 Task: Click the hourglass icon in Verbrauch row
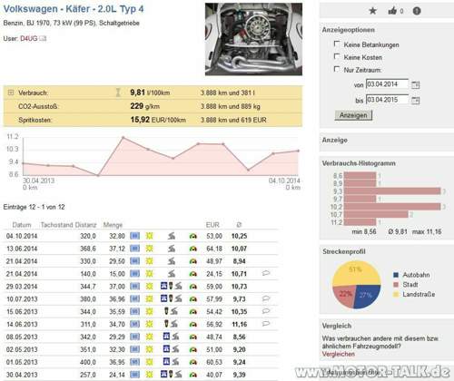point(118,93)
